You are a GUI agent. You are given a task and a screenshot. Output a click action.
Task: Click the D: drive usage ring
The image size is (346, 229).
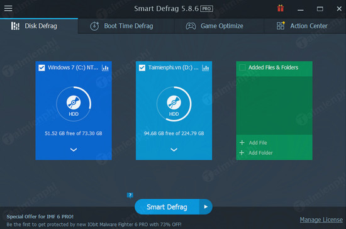click(174, 104)
